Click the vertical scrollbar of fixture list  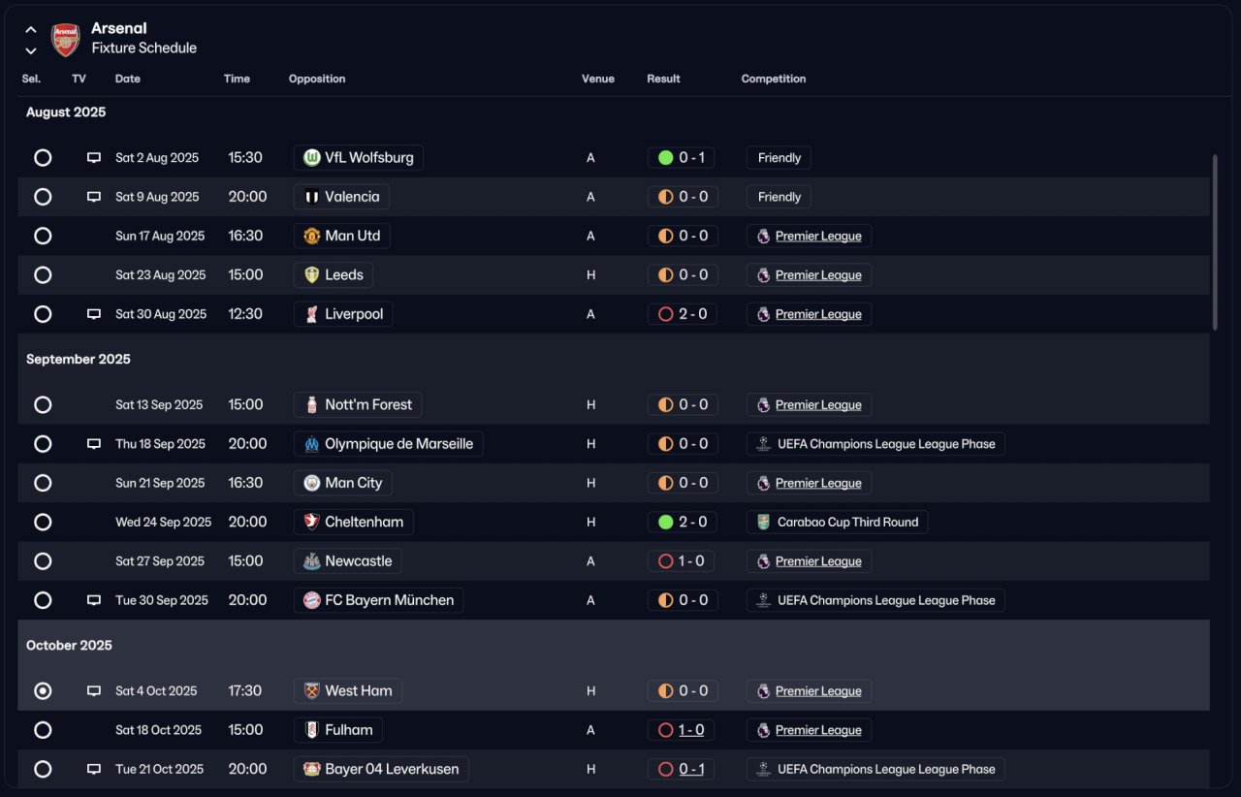[1215, 242]
